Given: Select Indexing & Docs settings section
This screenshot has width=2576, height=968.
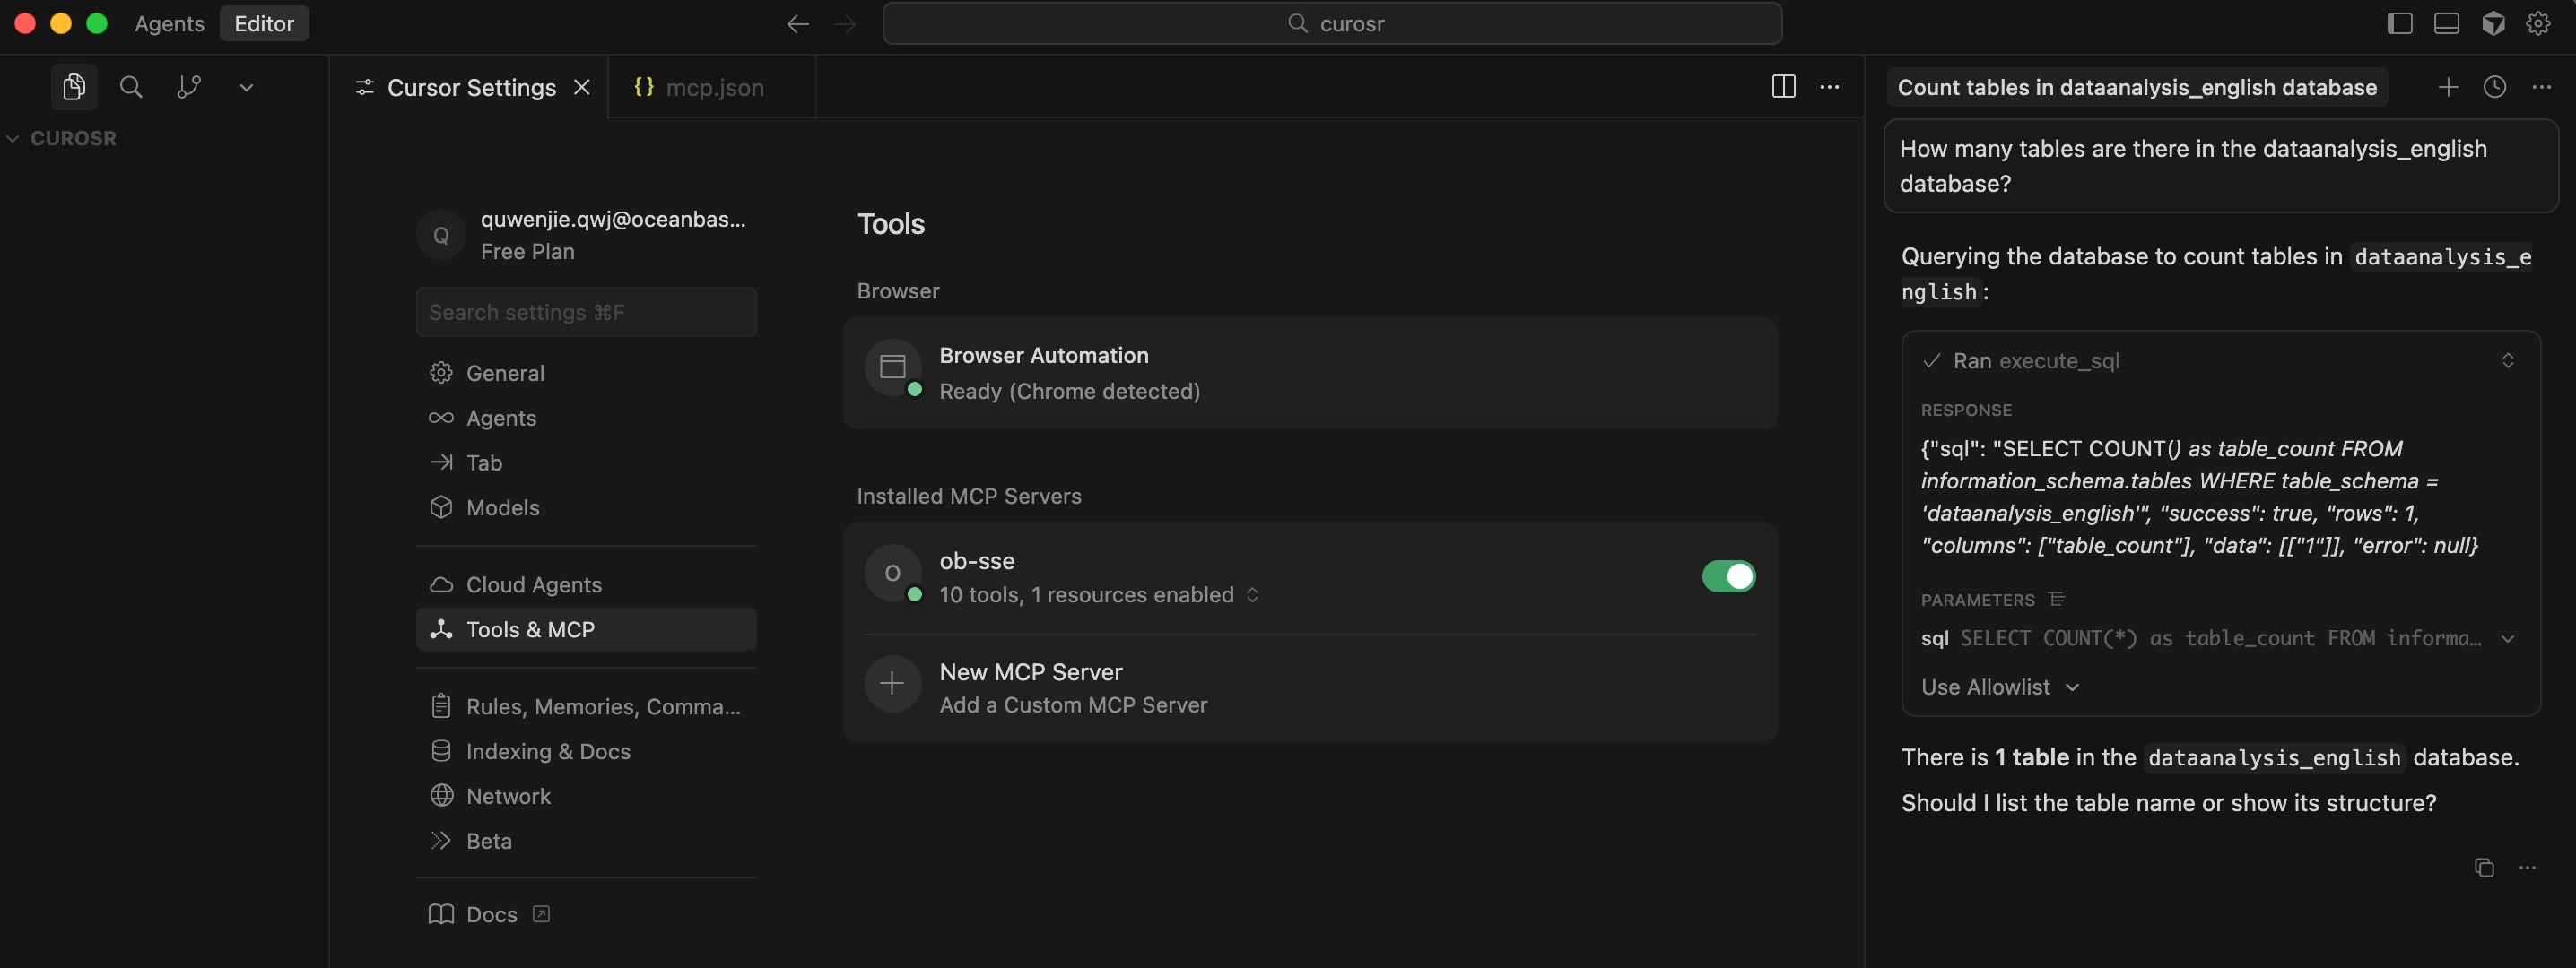Looking at the screenshot, I should click(547, 751).
